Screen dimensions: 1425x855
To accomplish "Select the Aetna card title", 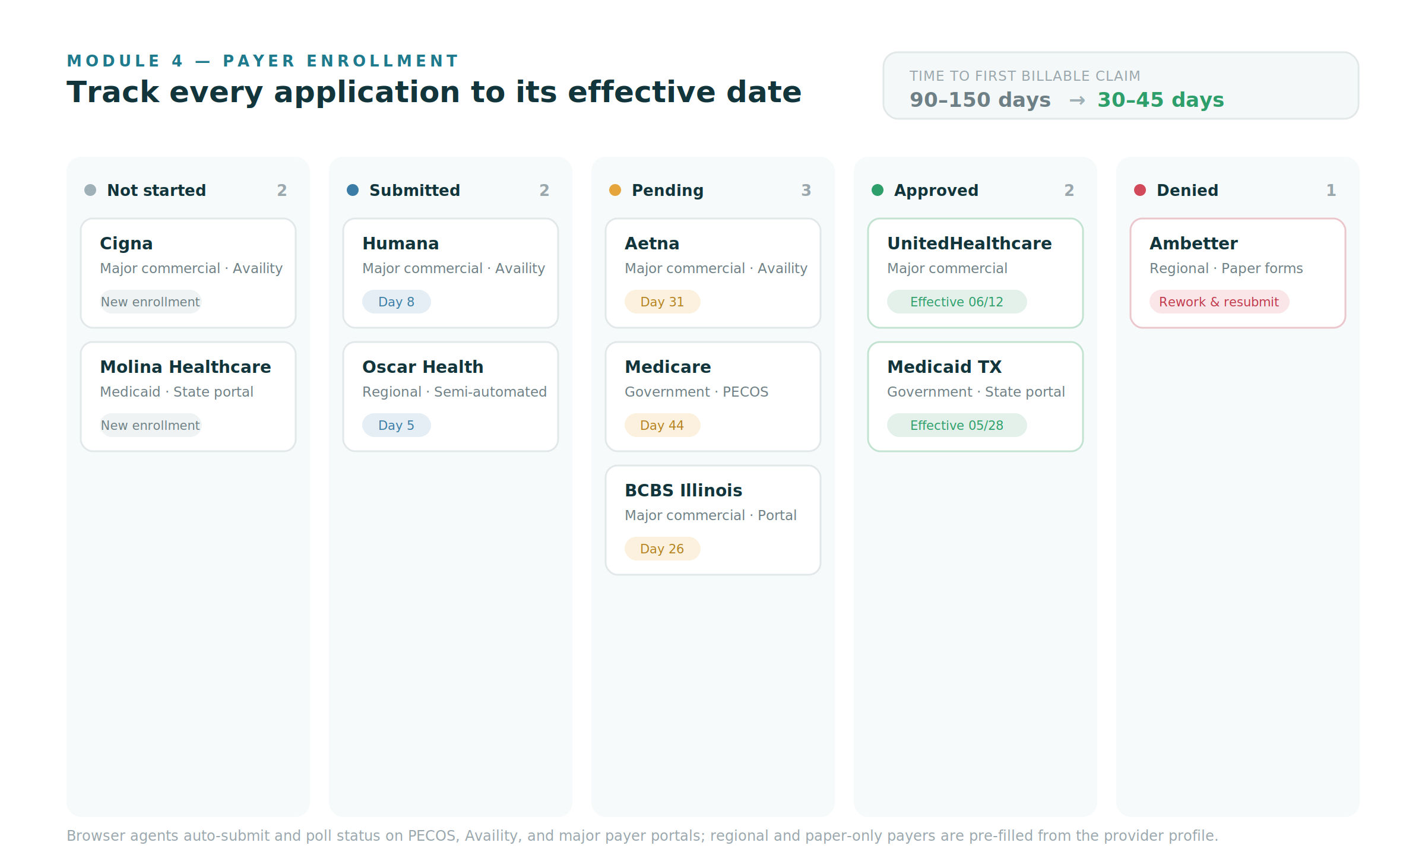I will (652, 243).
